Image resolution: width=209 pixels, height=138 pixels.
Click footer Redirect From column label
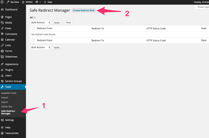coord(45,40)
